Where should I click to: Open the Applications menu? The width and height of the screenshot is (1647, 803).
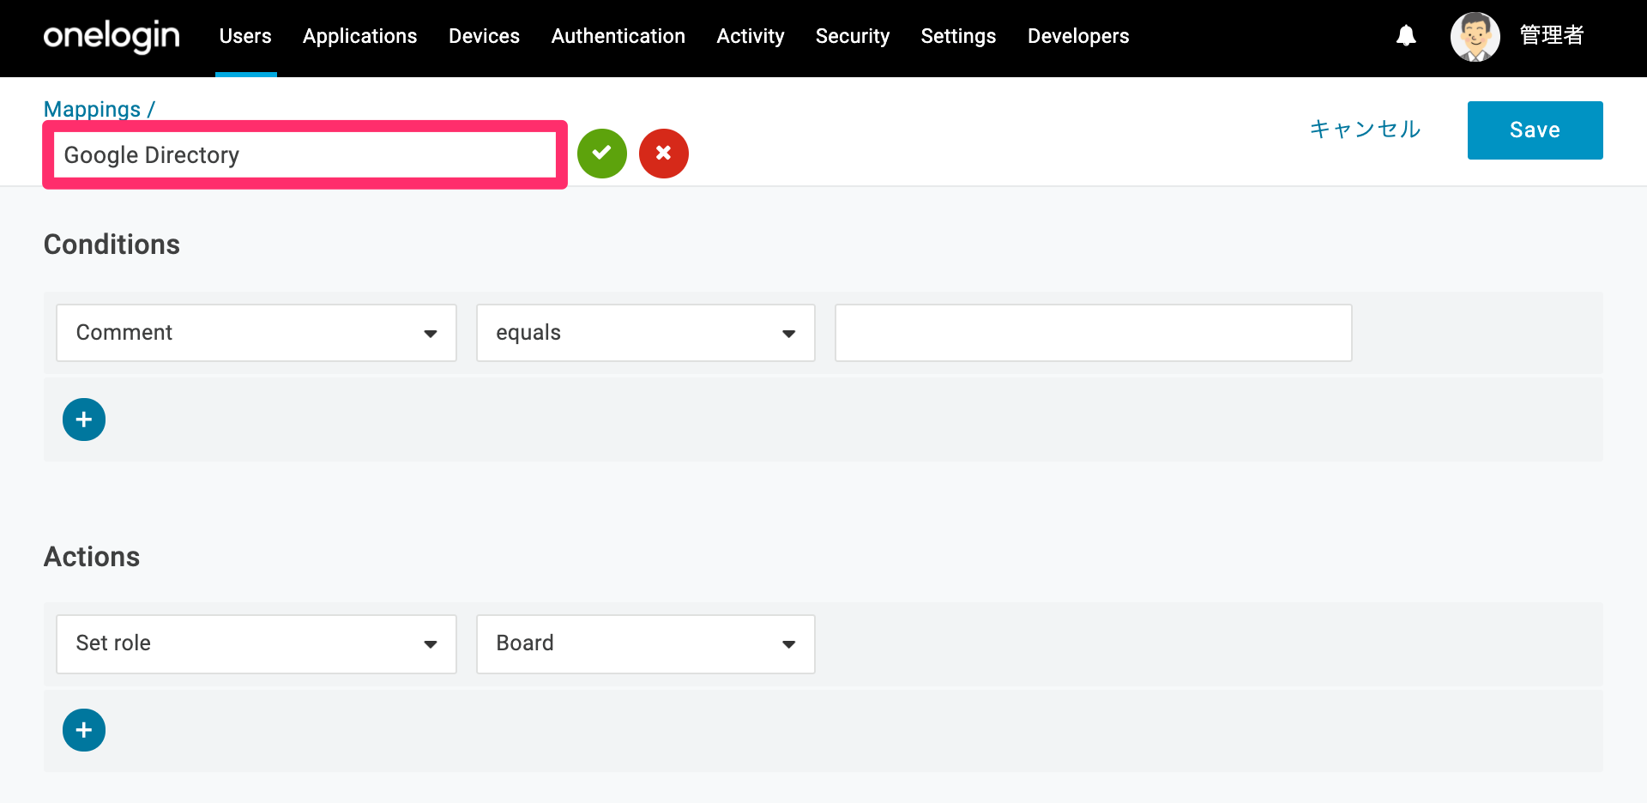click(360, 36)
